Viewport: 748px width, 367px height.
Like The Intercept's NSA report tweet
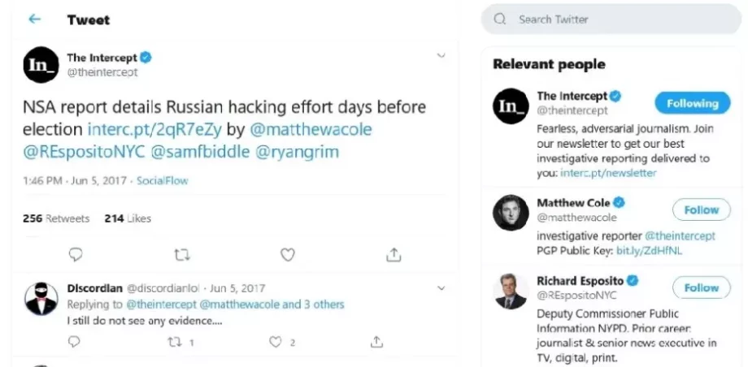click(287, 255)
